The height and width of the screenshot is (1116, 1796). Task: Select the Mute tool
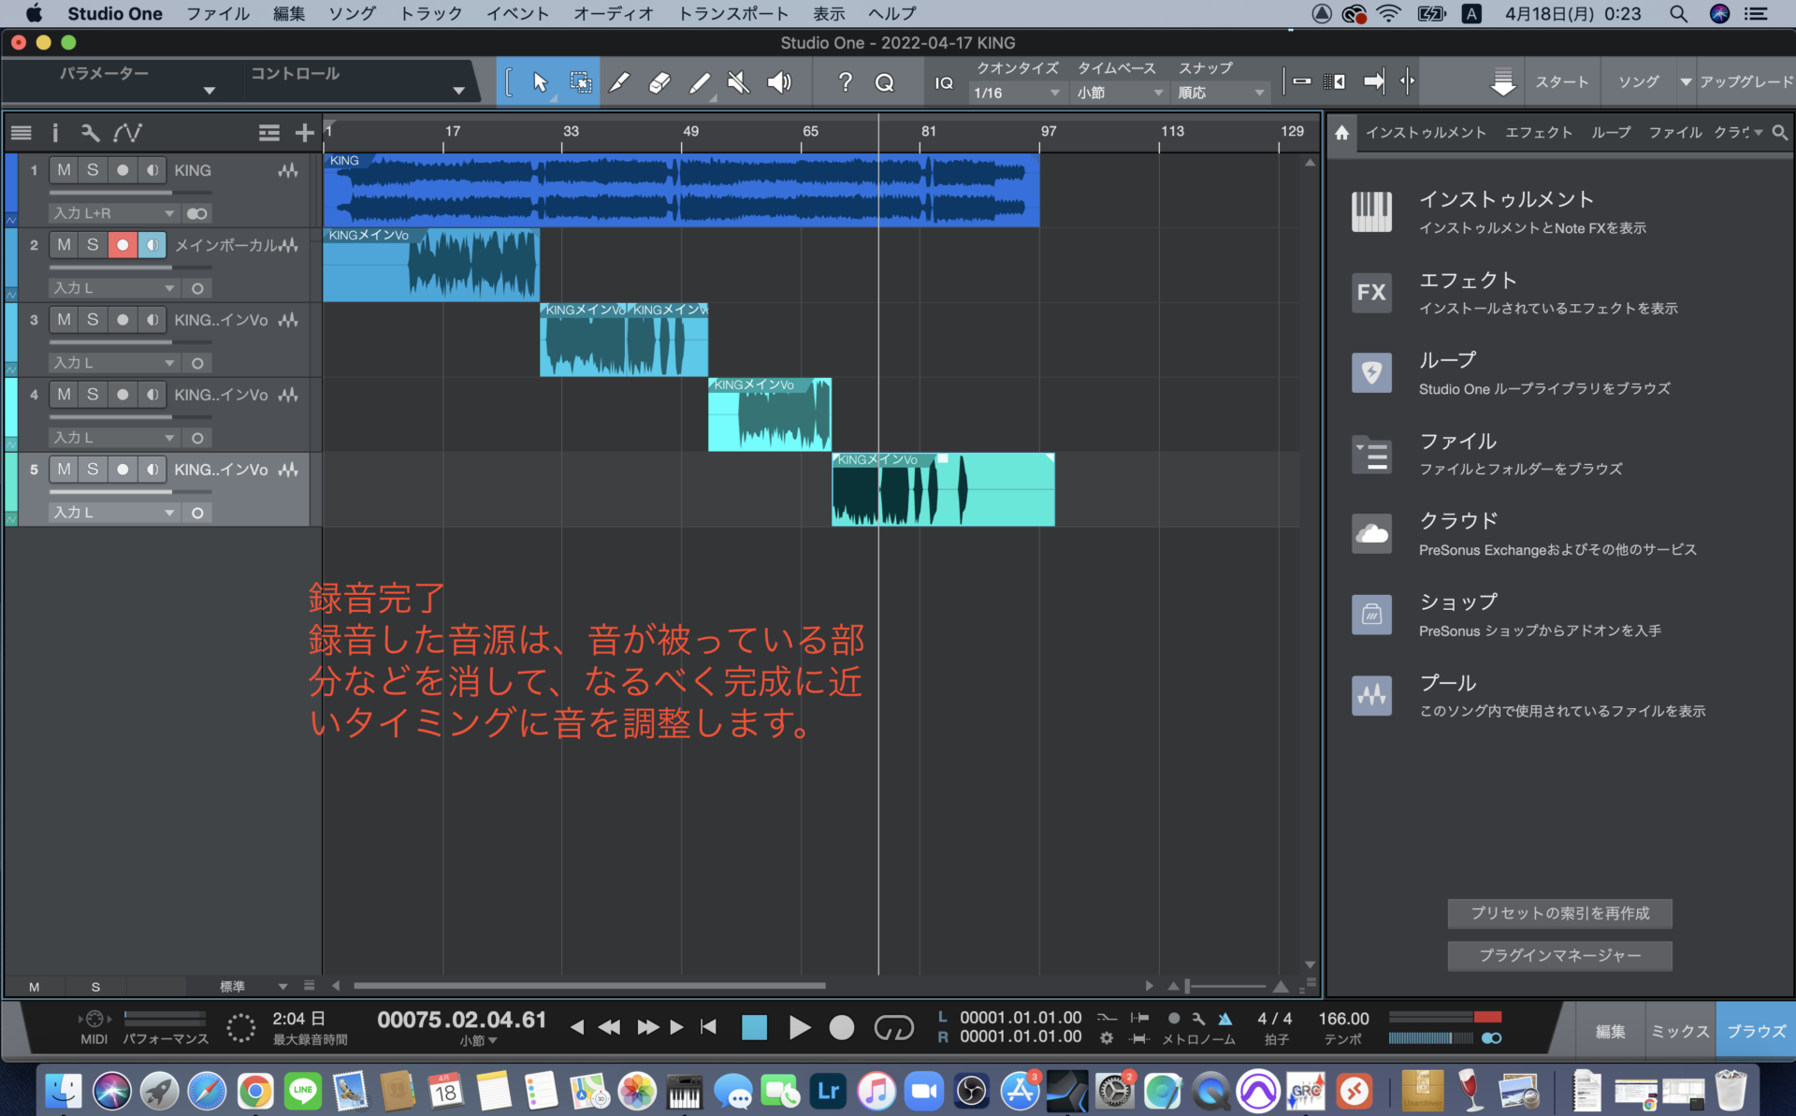pyautogui.click(x=739, y=82)
